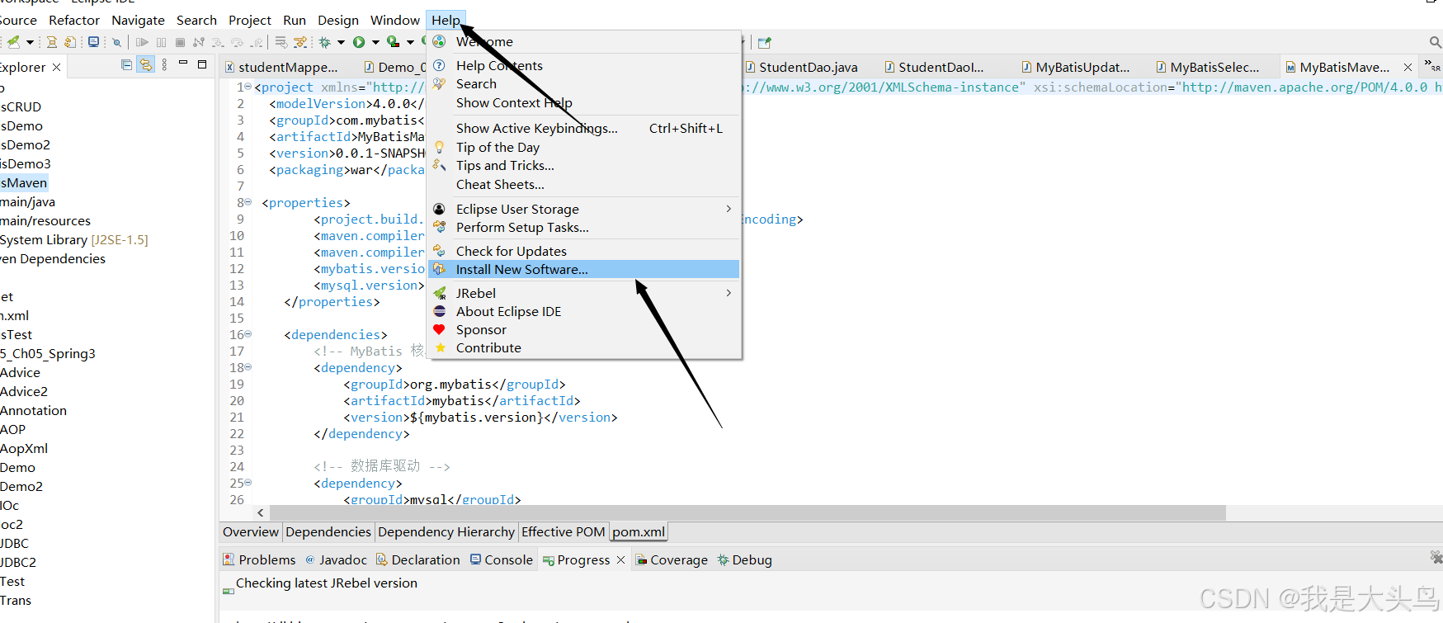Click the Open Perspective toolbar icon
1443x623 pixels.
(764, 42)
